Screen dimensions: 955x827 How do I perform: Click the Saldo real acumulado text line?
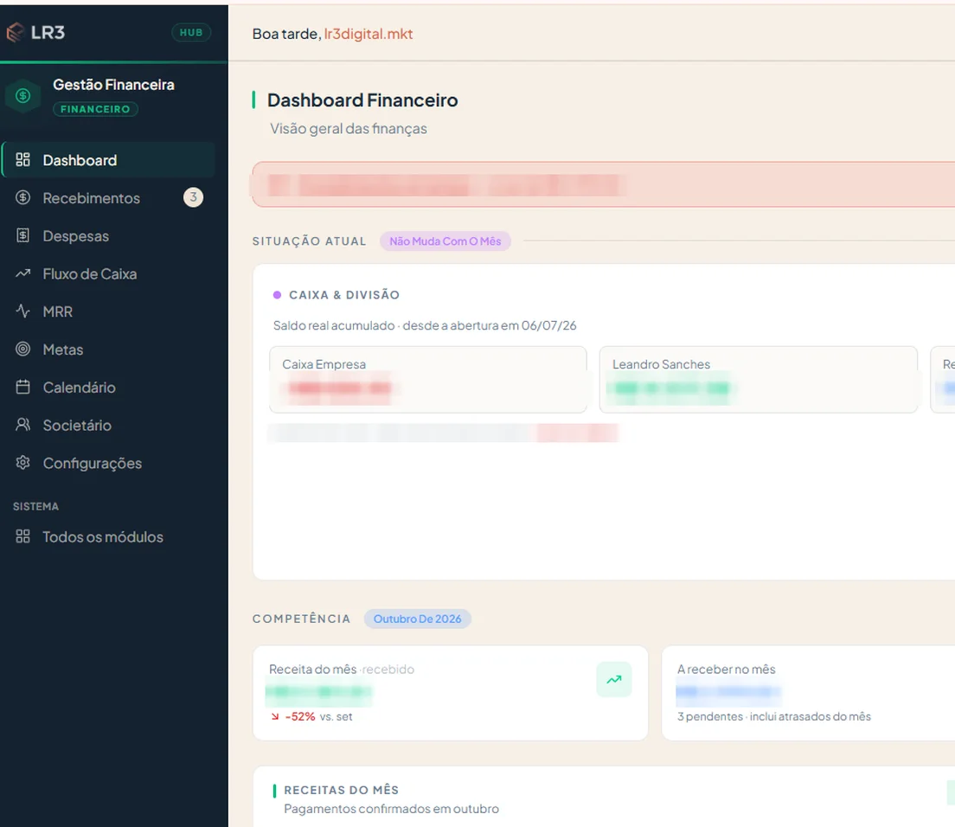pyautogui.click(x=425, y=325)
